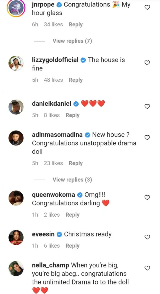The height and width of the screenshot is (294, 160).
Task: Reply to eveesin's Christmas ready comment
Action: 72,246
